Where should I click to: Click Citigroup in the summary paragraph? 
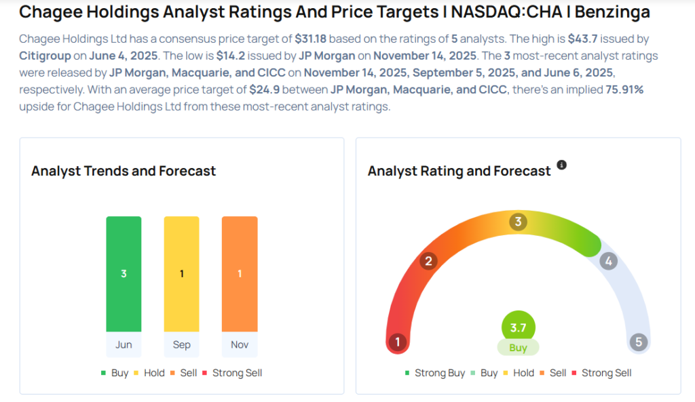(45, 56)
